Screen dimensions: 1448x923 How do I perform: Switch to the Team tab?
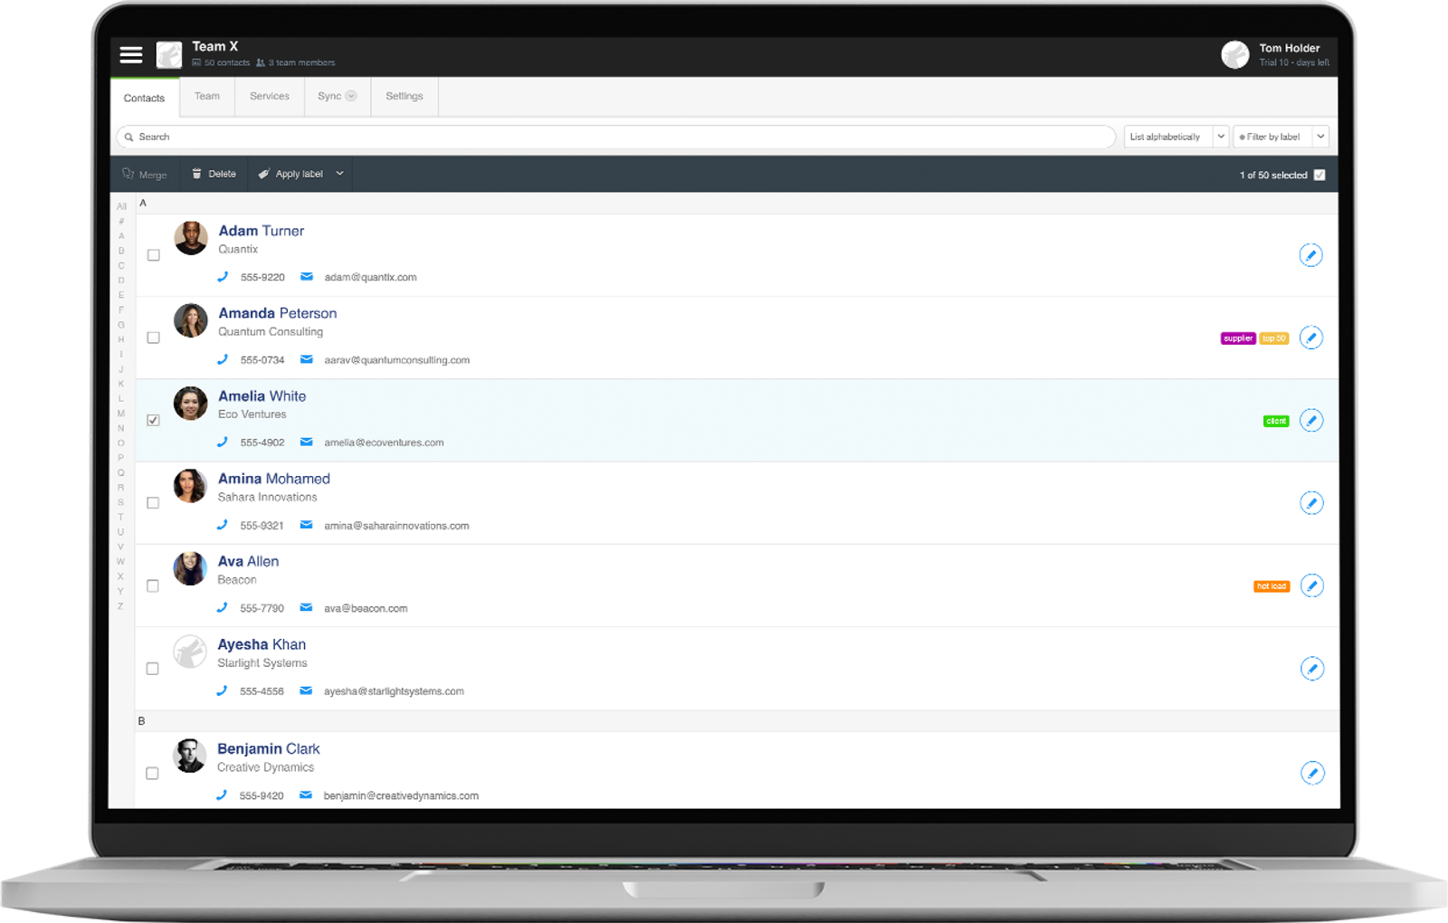tap(207, 96)
